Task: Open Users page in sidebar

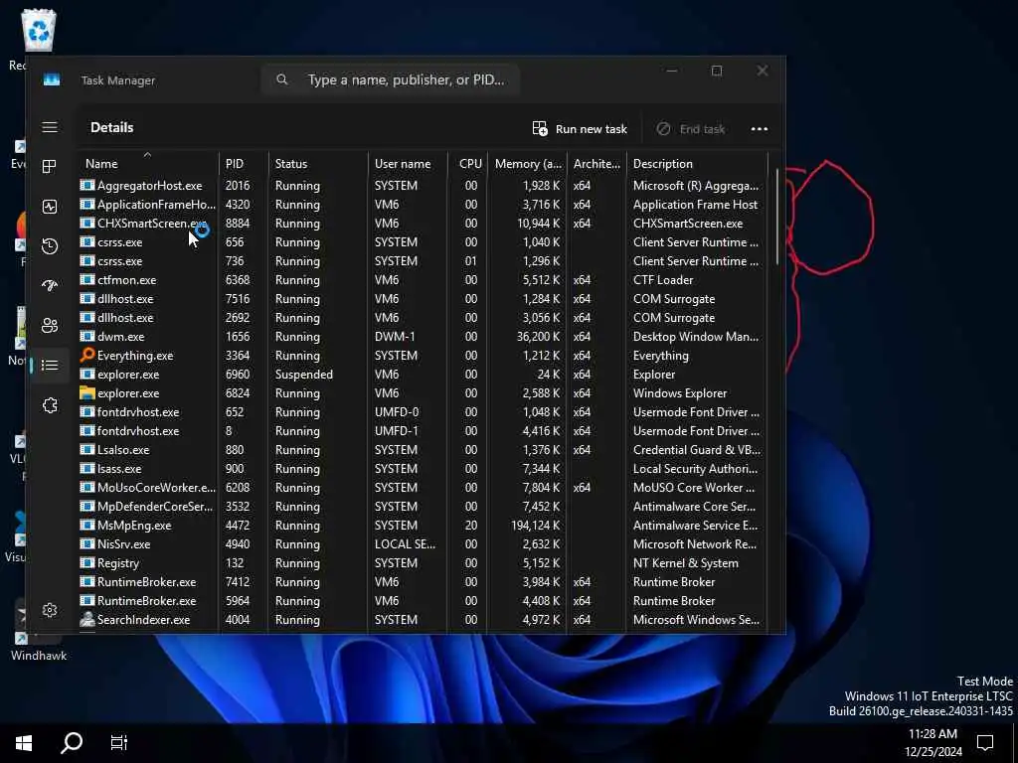Action: 50,325
